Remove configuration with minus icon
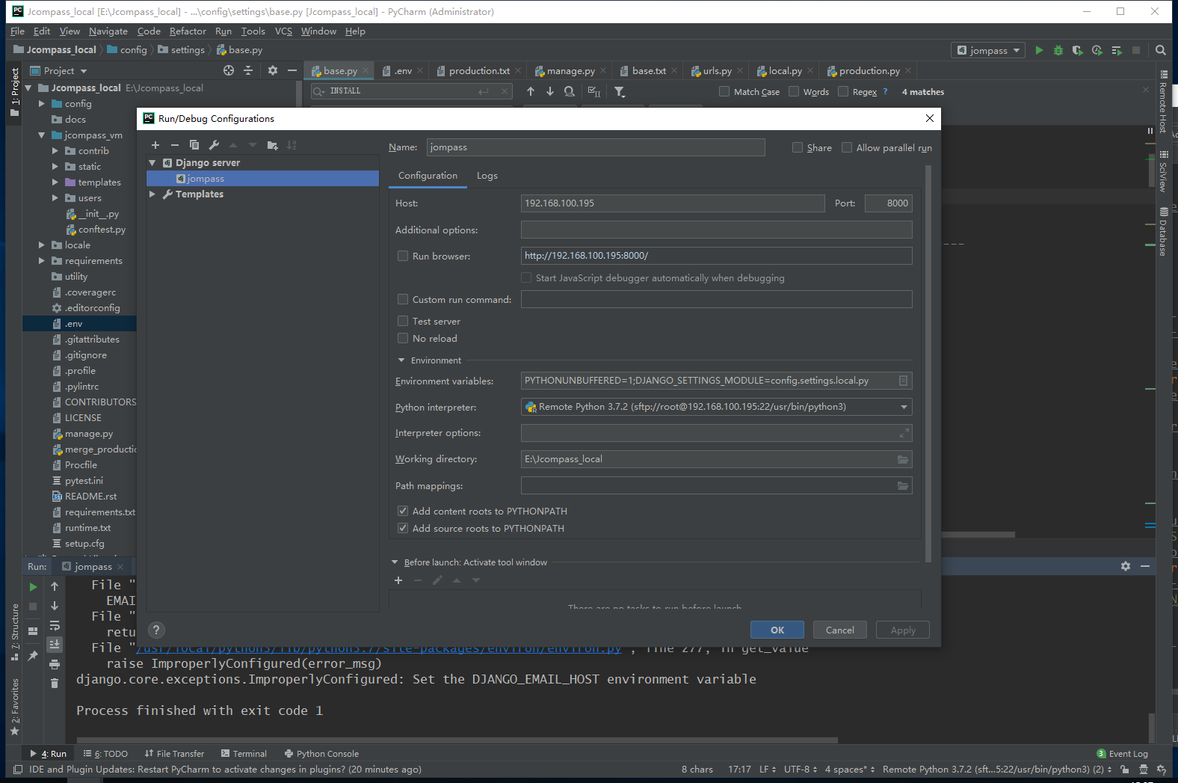Viewport: 1178px width, 783px height. pos(175,145)
